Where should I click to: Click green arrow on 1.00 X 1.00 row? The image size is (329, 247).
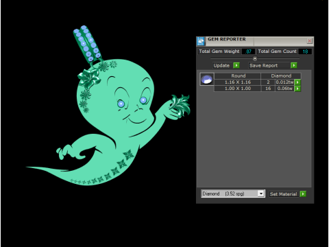(x=297, y=89)
